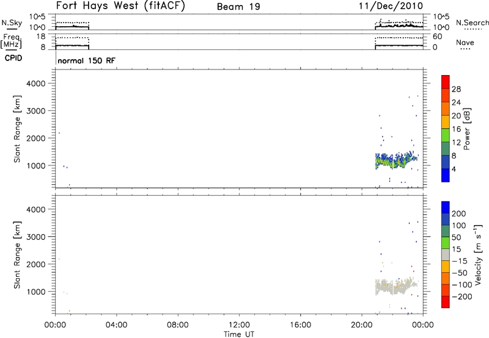The image size is (489, 338).
Task: Click the 20:00 time tick label
Action: [361, 325]
